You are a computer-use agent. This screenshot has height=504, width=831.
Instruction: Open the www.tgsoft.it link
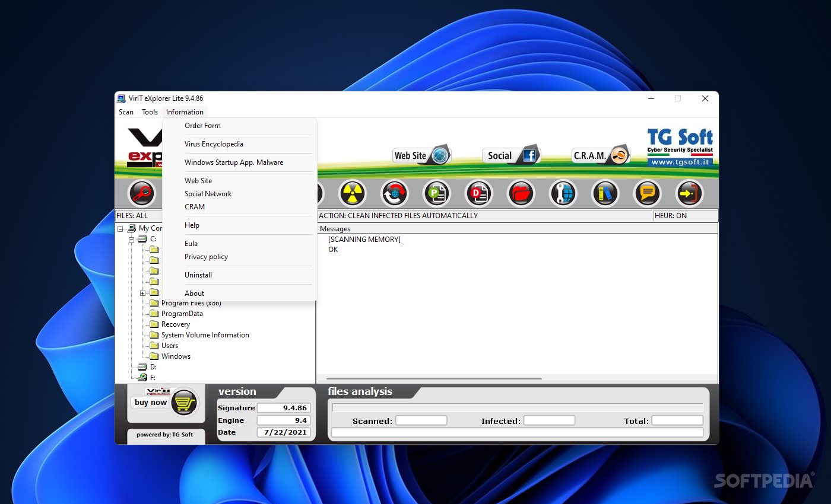tap(680, 162)
